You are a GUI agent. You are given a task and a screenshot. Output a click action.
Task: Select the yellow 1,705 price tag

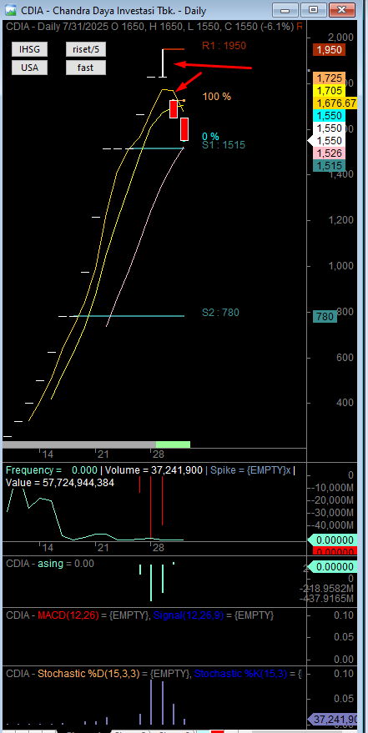tap(329, 91)
